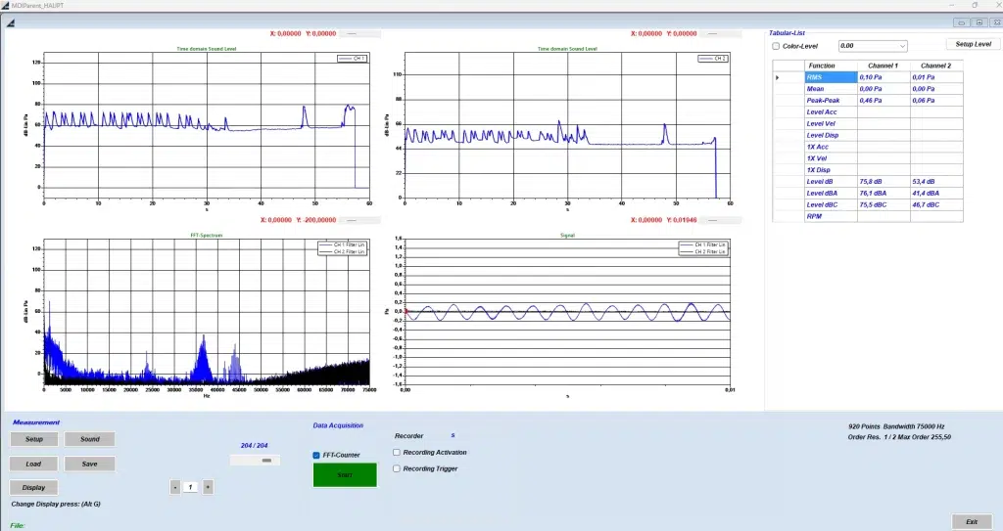Click the Level dBA value 76,1 dBA
Image resolution: width=1003 pixels, height=531 pixels.
tap(884, 193)
